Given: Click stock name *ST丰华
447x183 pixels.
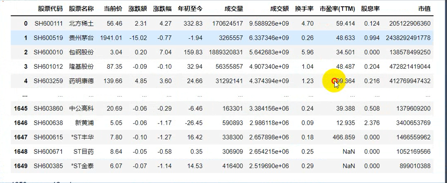Looking at the screenshot, I should (x=82, y=137).
